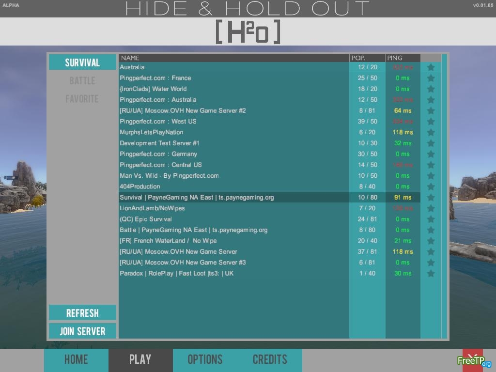Open the OPTIONS menu
The height and width of the screenshot is (372, 496).
[205, 360]
